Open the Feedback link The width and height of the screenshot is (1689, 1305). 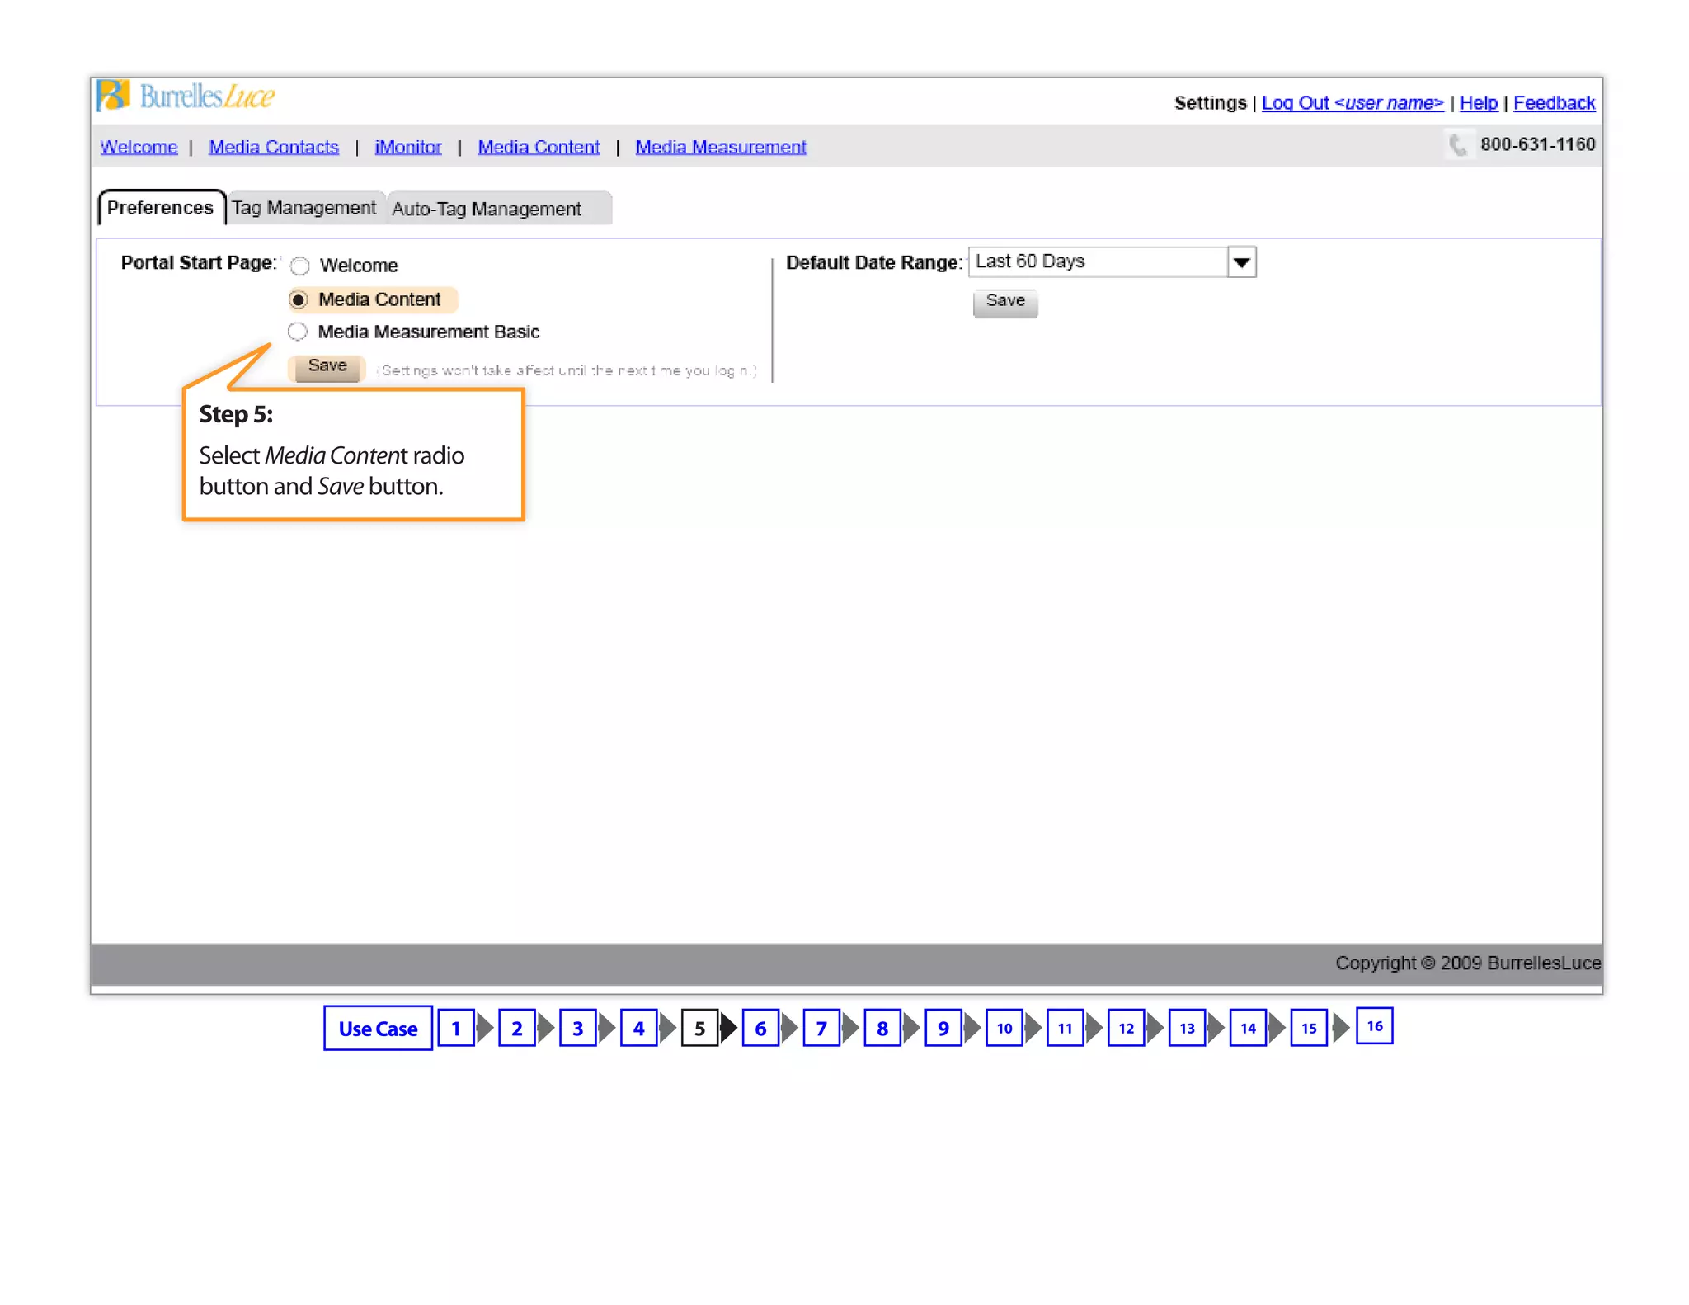[1554, 103]
